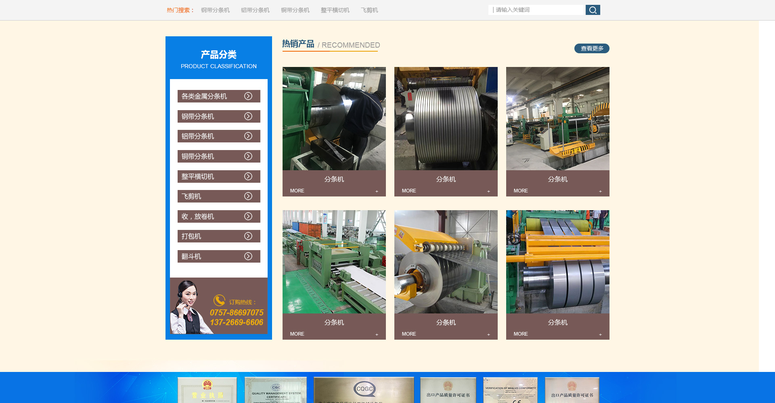This screenshot has height=403, width=775.
Task: Expand plus sign on first product card
Action: tap(377, 191)
